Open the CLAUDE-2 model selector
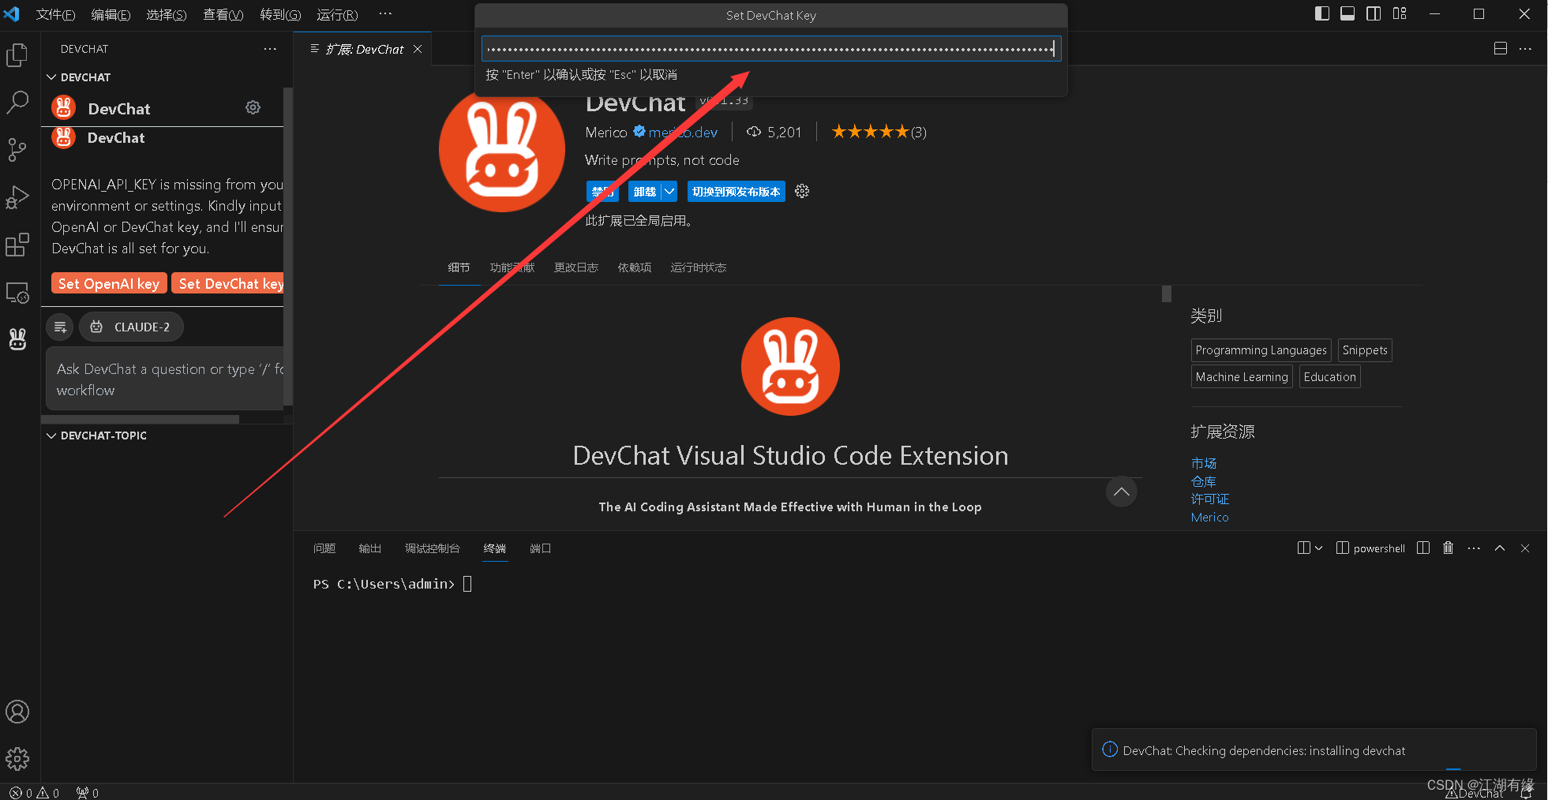 click(x=131, y=327)
